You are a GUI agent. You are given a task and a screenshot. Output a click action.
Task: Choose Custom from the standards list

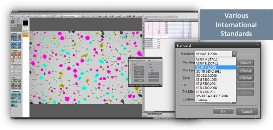pos(215,100)
